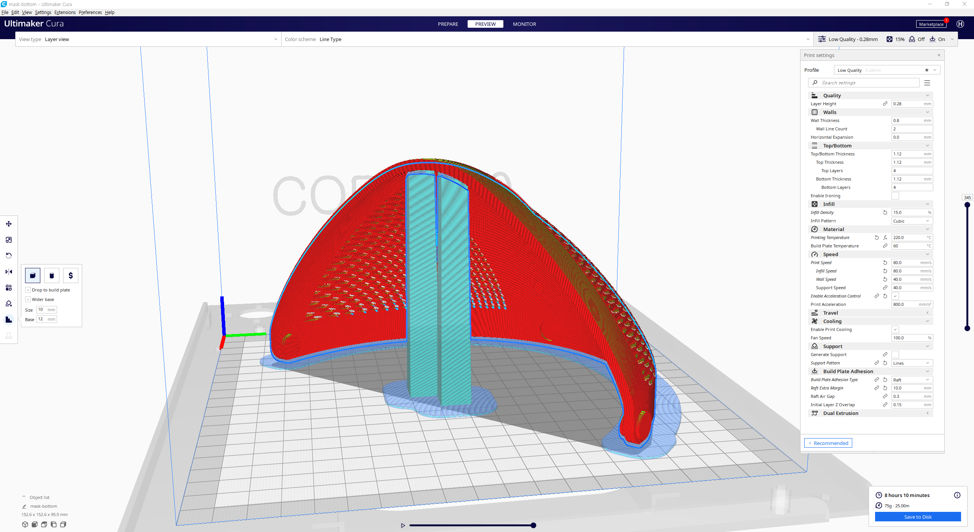Click the Save to Disk button
The height and width of the screenshot is (532, 974).
[x=917, y=517]
